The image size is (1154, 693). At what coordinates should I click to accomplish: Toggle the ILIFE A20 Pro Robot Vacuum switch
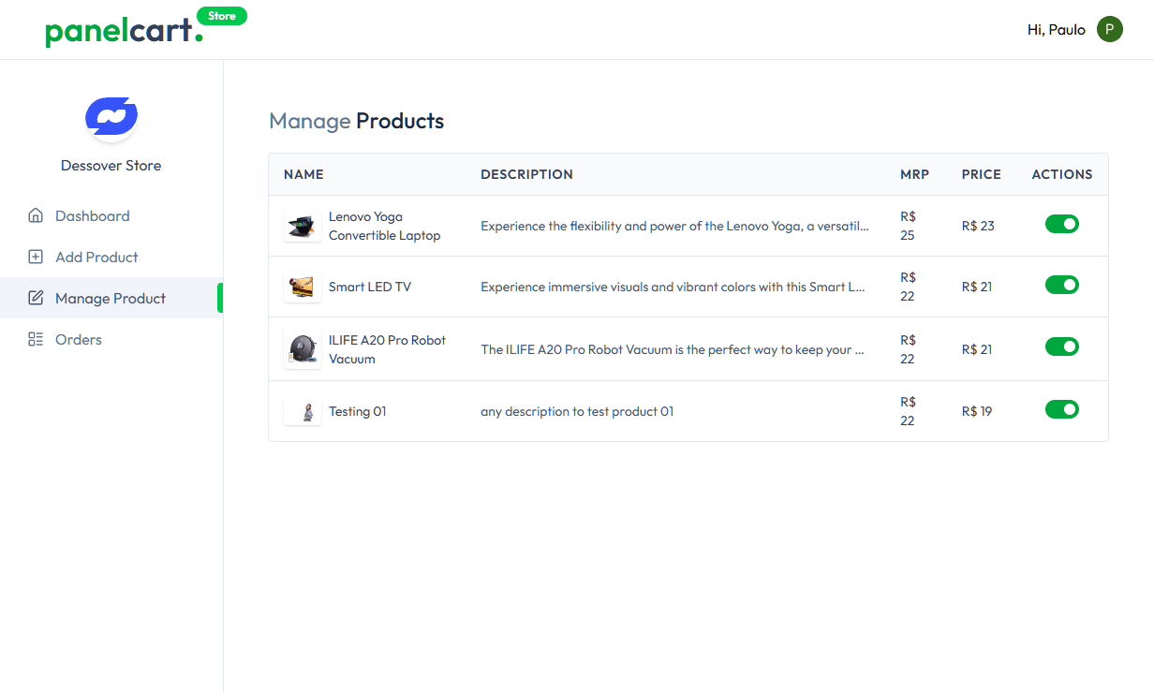pos(1062,346)
